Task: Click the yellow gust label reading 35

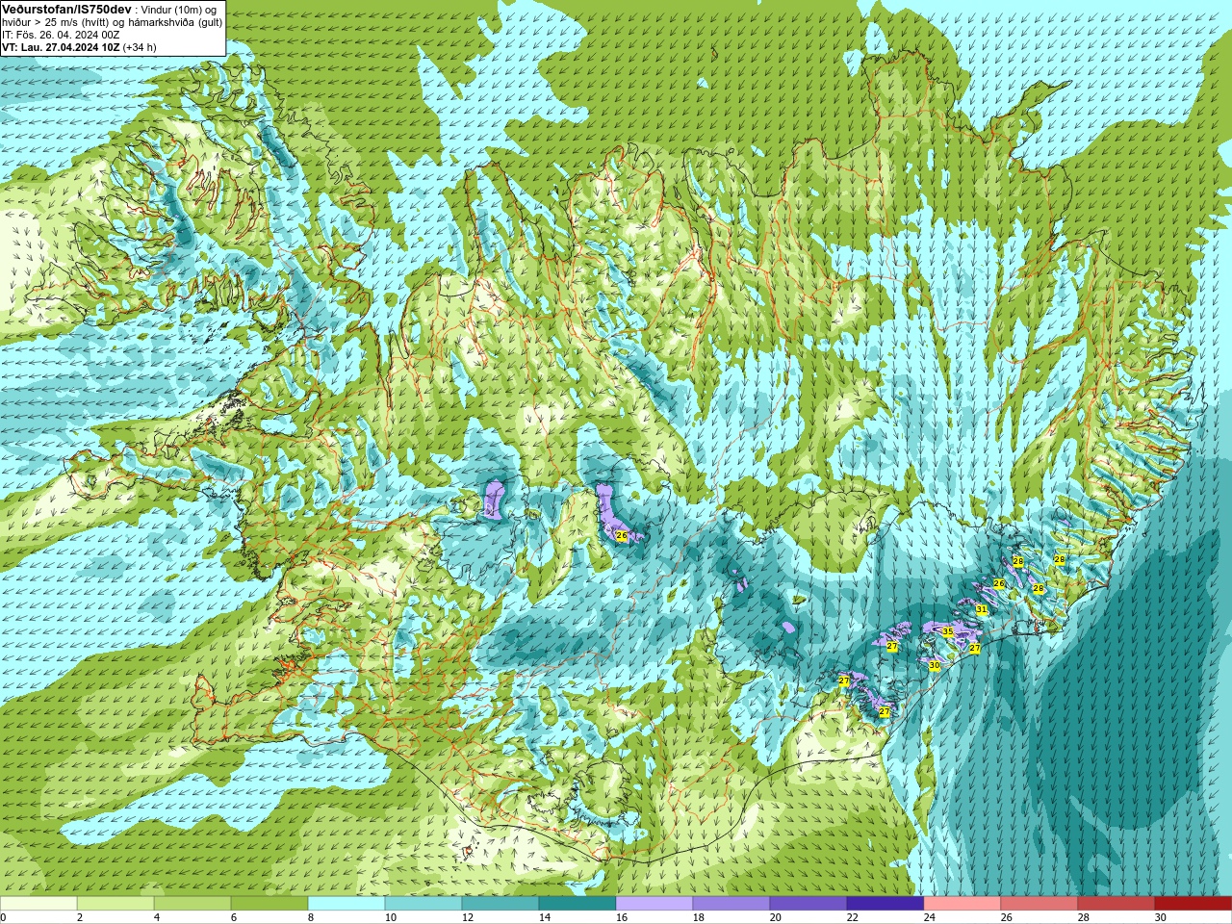Action: [947, 632]
